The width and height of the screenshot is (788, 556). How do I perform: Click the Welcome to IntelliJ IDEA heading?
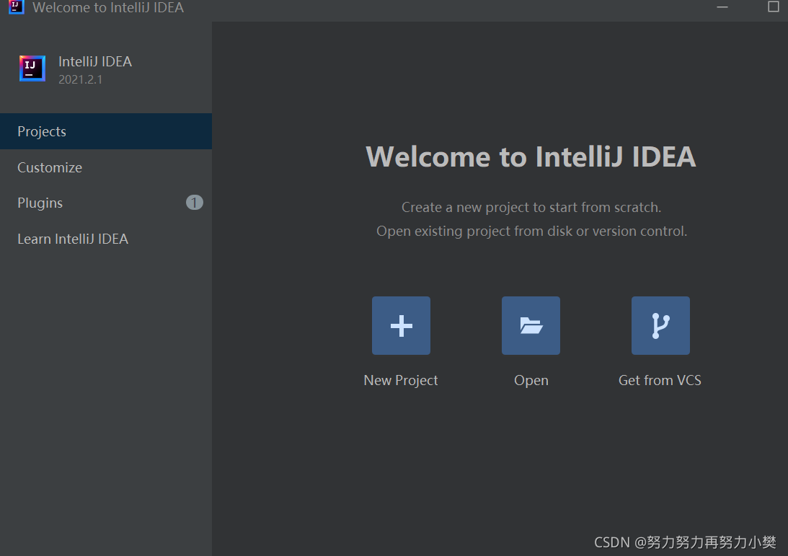pyautogui.click(x=531, y=156)
